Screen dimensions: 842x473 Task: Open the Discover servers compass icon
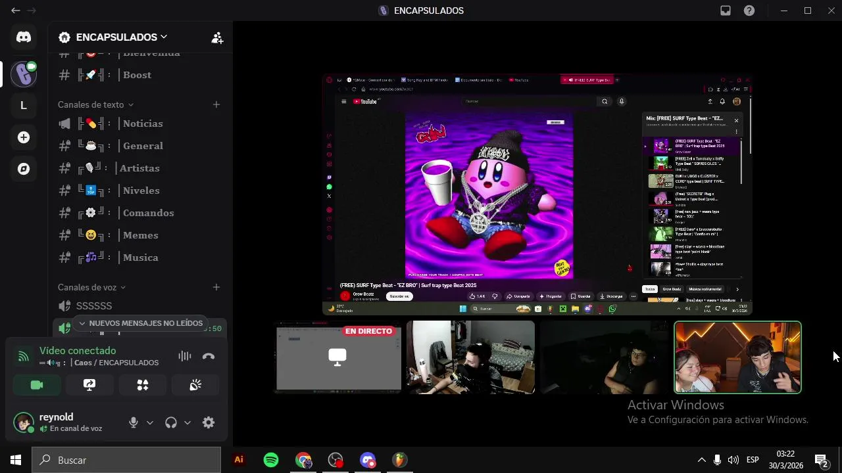(24, 169)
